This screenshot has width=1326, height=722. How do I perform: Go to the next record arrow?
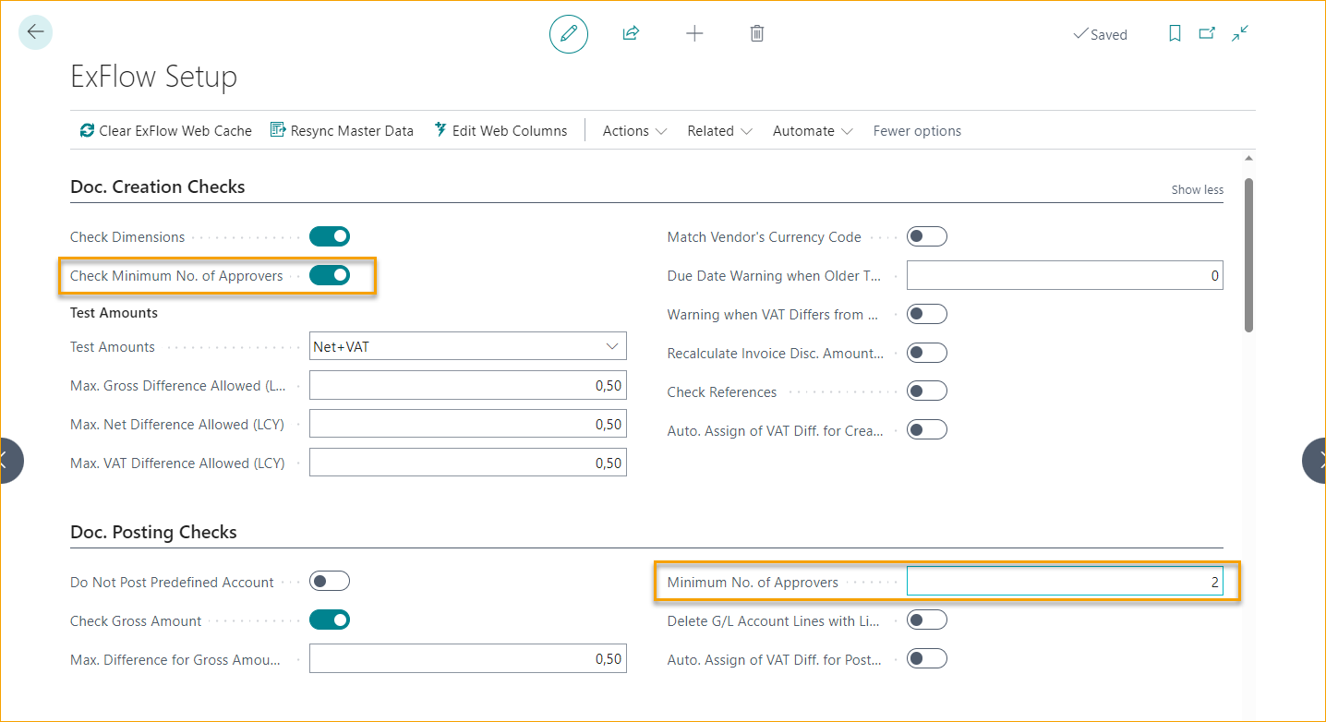[x=1315, y=461]
